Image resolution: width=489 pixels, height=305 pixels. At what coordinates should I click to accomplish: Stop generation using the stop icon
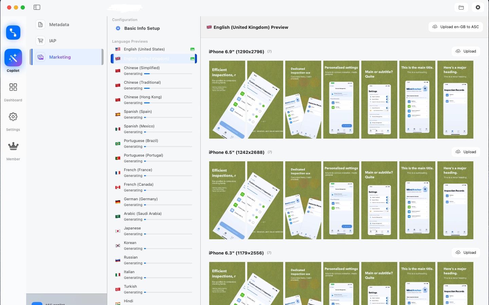(x=478, y=7)
